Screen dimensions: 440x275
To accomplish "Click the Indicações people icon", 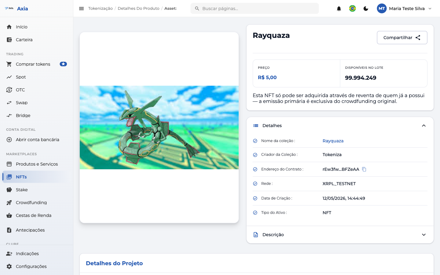I will [9, 254].
